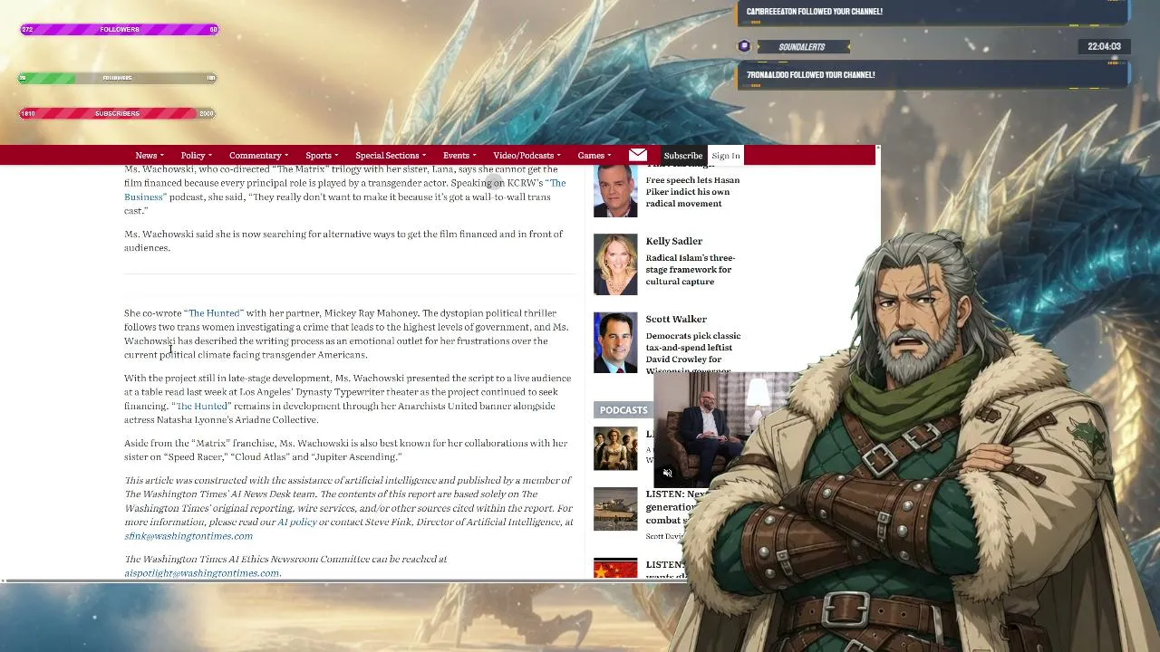Click the Sign In button
1160x652 pixels.
pos(726,156)
